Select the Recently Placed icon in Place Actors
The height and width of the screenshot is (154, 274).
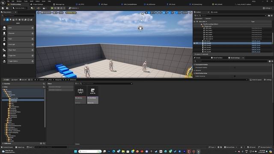[5, 20]
